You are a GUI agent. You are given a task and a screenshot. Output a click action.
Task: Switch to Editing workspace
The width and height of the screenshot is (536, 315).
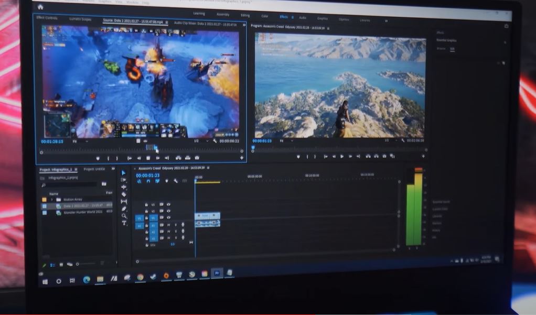(245, 15)
